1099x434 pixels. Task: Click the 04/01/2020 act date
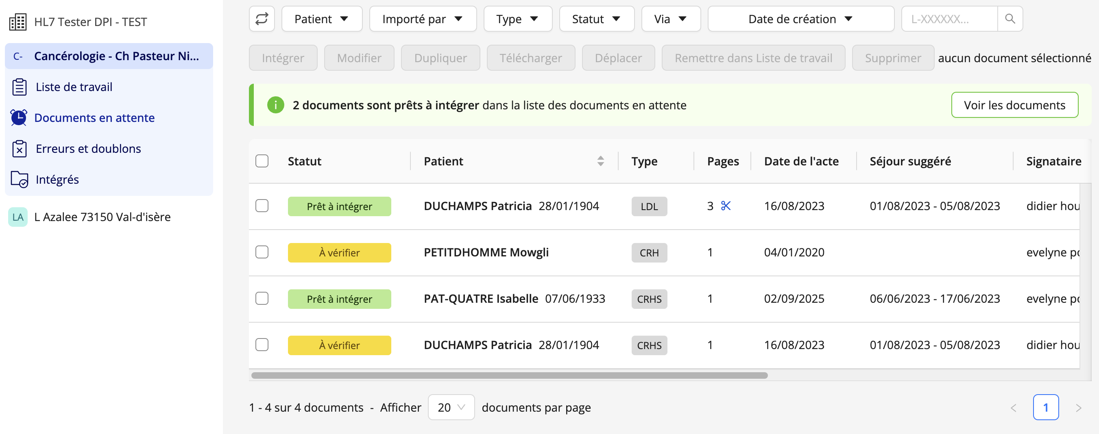pyautogui.click(x=794, y=252)
